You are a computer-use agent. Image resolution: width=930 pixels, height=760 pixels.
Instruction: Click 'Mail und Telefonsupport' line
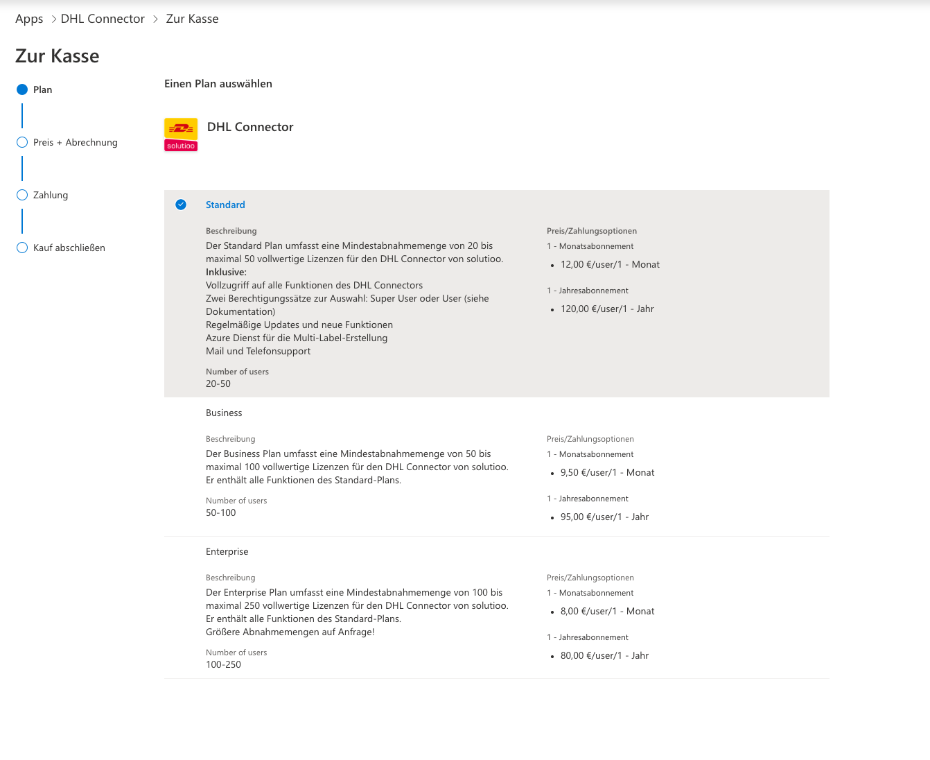pos(258,351)
